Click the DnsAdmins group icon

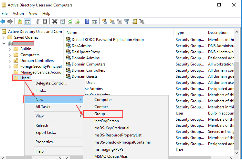pyautogui.click(x=68, y=45)
